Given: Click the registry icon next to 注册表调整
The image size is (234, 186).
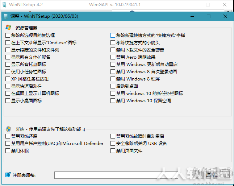Looking at the screenshot, I should [x=8, y=174].
